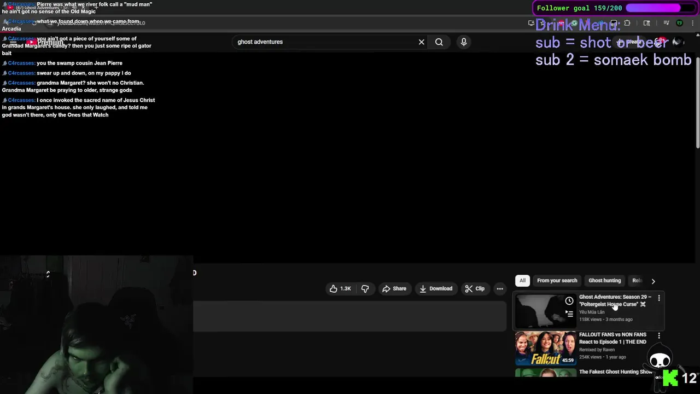This screenshot has height=394, width=700.
Task: Open browser extensions puzzle icon
Action: [627, 23]
